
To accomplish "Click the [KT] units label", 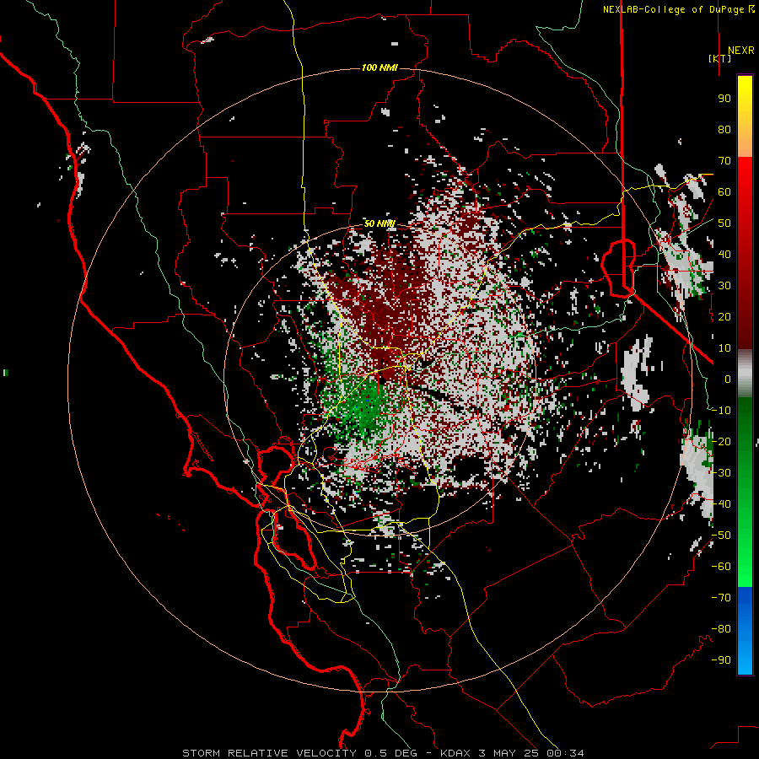I will (719, 58).
